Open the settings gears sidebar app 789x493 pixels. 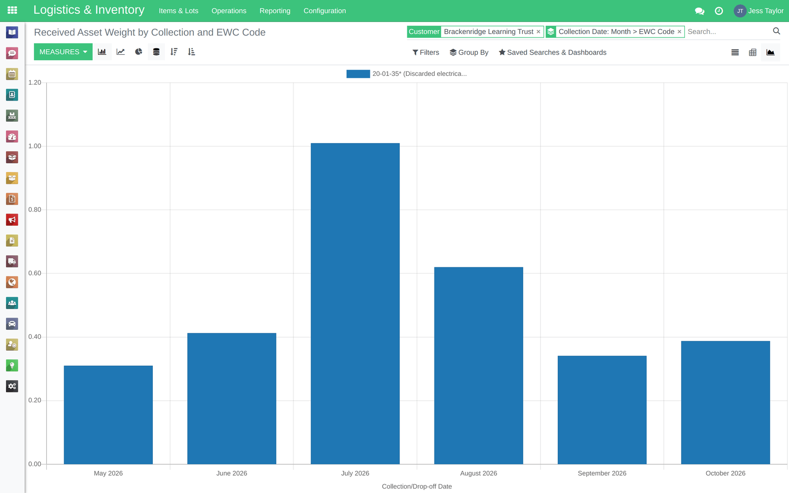pos(12,386)
